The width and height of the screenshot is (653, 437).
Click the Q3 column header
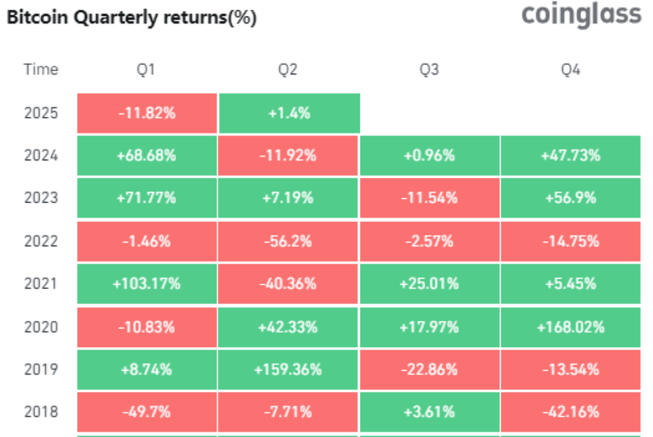(x=429, y=70)
